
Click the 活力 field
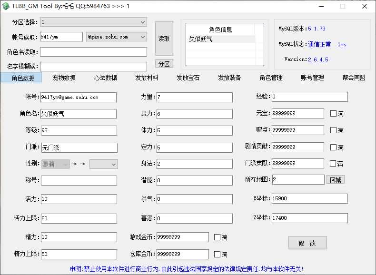tap(79, 199)
